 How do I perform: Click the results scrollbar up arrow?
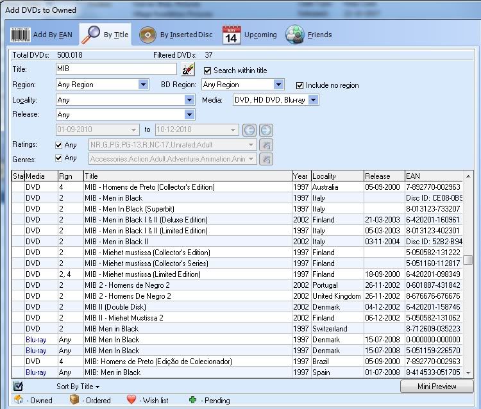tap(468, 176)
